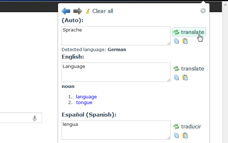
Task: Copy the English translation text
Action: [x=177, y=78]
